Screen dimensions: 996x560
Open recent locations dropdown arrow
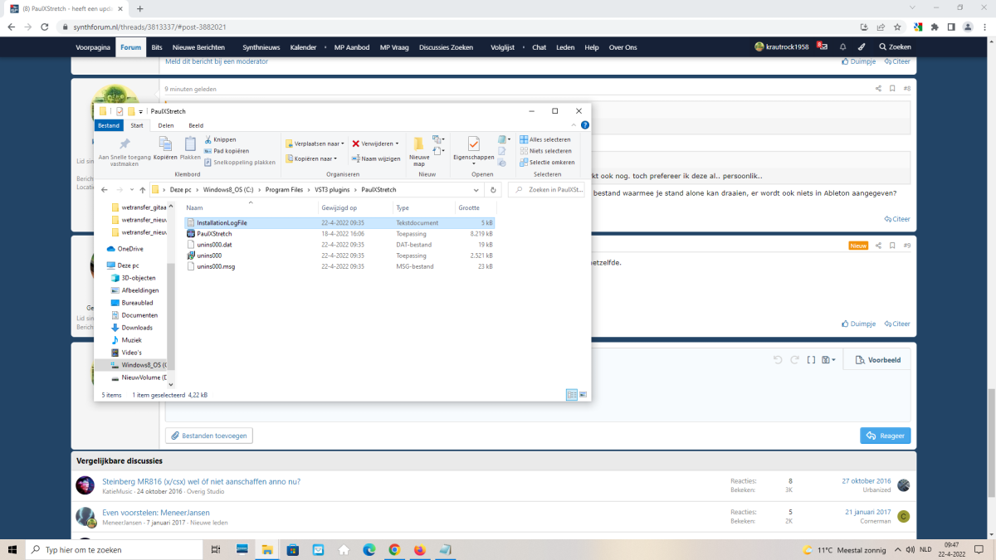pos(131,190)
